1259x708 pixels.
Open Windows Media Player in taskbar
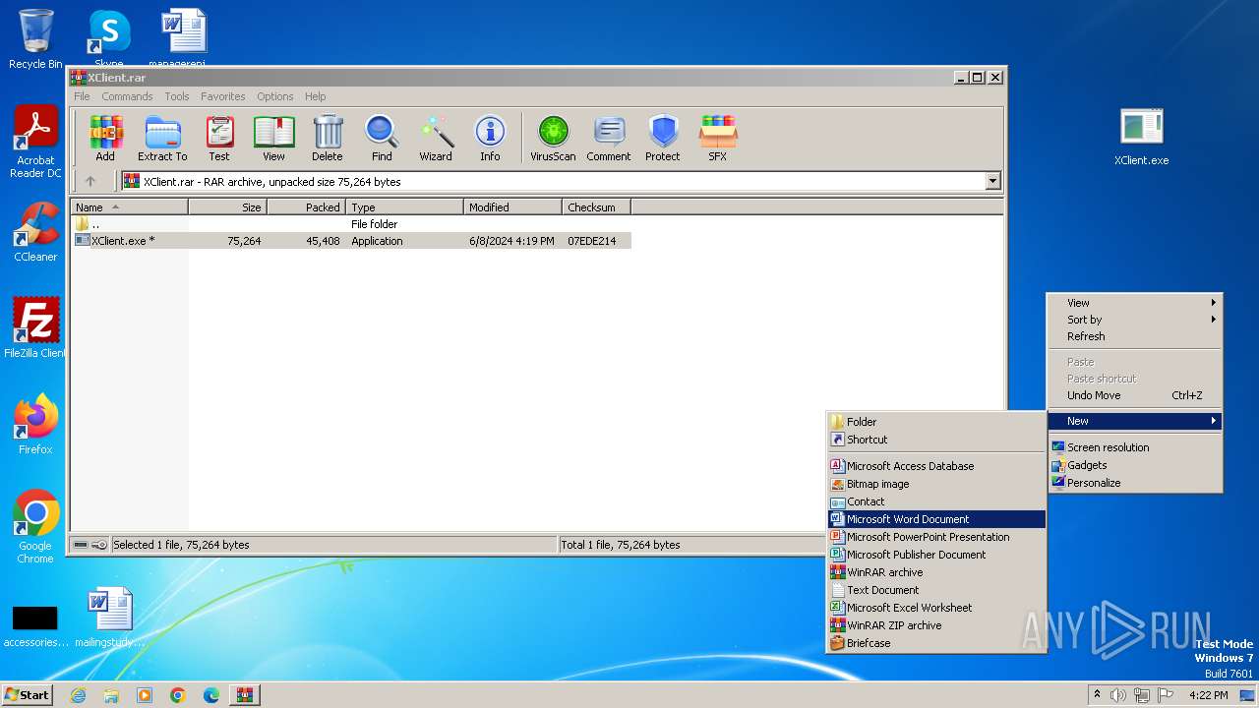click(145, 695)
